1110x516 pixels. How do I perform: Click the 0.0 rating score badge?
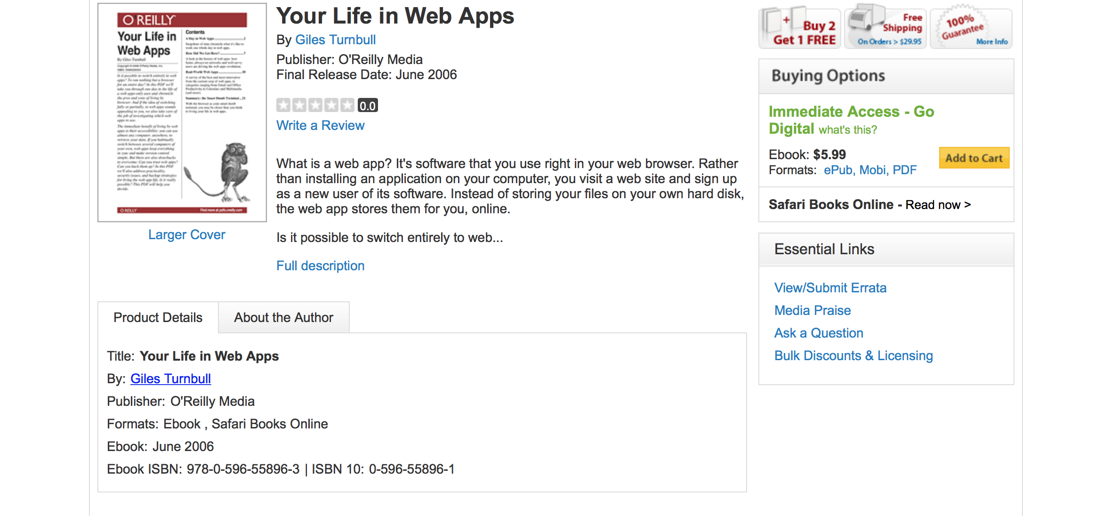click(x=368, y=105)
